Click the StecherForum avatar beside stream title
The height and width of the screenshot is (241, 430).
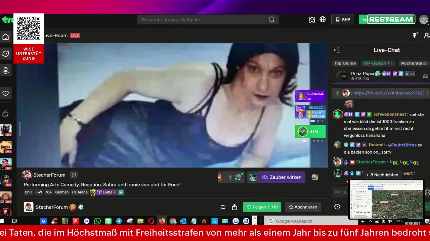click(27, 175)
